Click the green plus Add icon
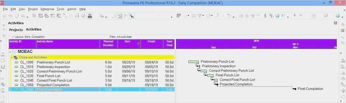The image size is (346, 103). pyautogui.click(x=342, y=25)
